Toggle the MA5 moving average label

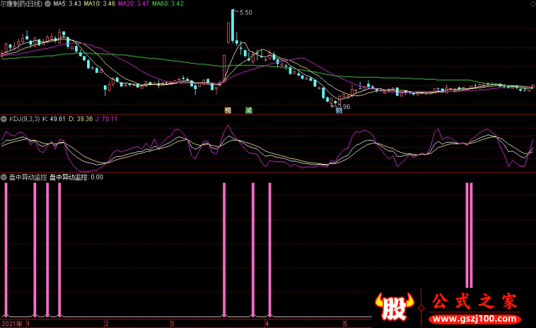click(67, 4)
